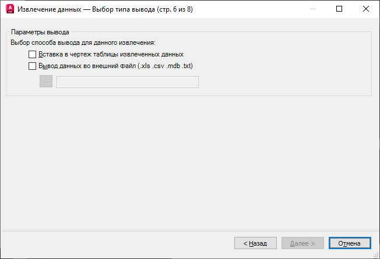Click the Параметры вывода group title
Image resolution: width=380 pixels, height=259 pixels.
point(40,32)
